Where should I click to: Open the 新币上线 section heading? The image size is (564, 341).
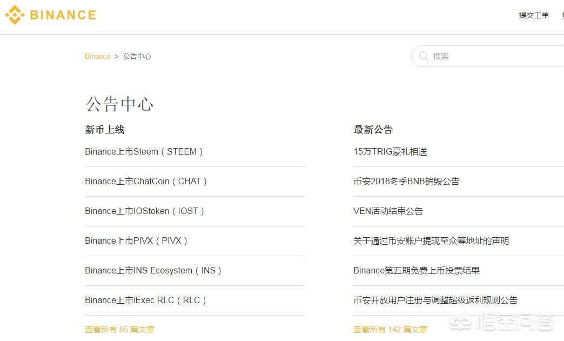105,130
